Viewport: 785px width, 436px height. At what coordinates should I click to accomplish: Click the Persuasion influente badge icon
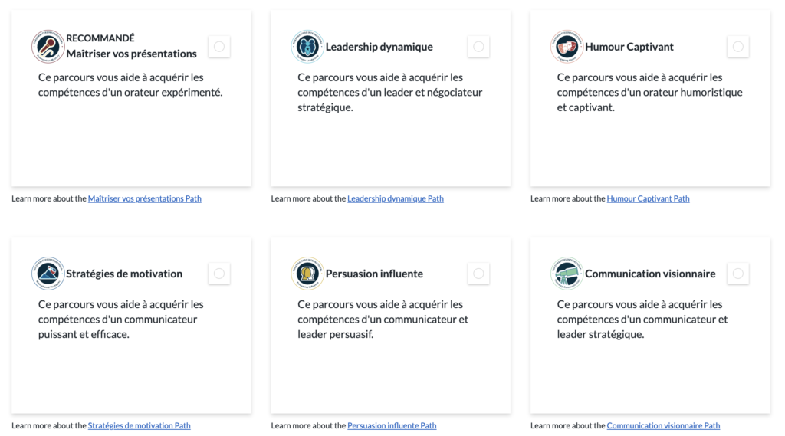pyautogui.click(x=307, y=274)
